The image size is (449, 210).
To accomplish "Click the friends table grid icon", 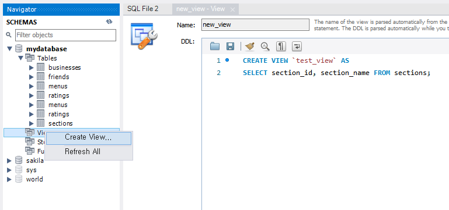I will point(41,77).
